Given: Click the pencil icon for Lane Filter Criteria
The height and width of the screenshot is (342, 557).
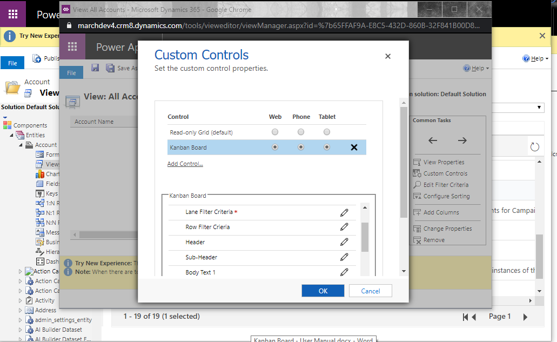Looking at the screenshot, I should 344,212.
